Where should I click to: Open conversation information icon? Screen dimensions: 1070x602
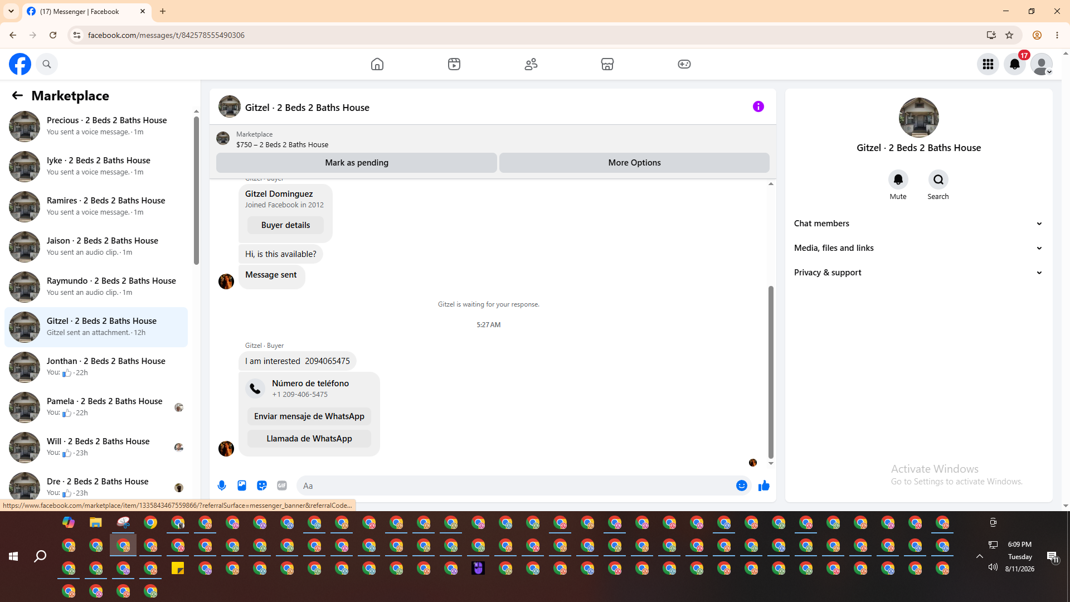758,106
